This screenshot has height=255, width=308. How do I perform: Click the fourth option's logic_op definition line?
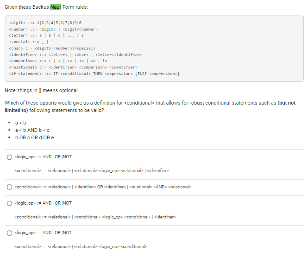[43, 233]
